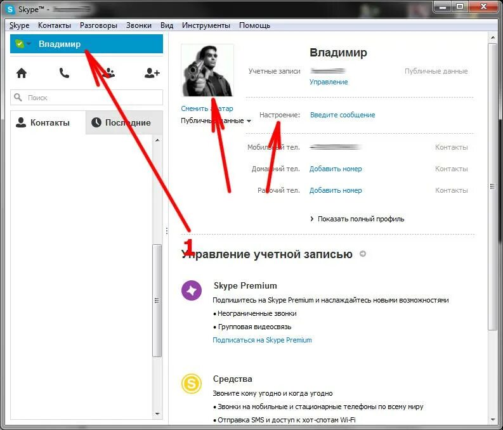Open the Вид menu
503x430 pixels.
[167, 25]
